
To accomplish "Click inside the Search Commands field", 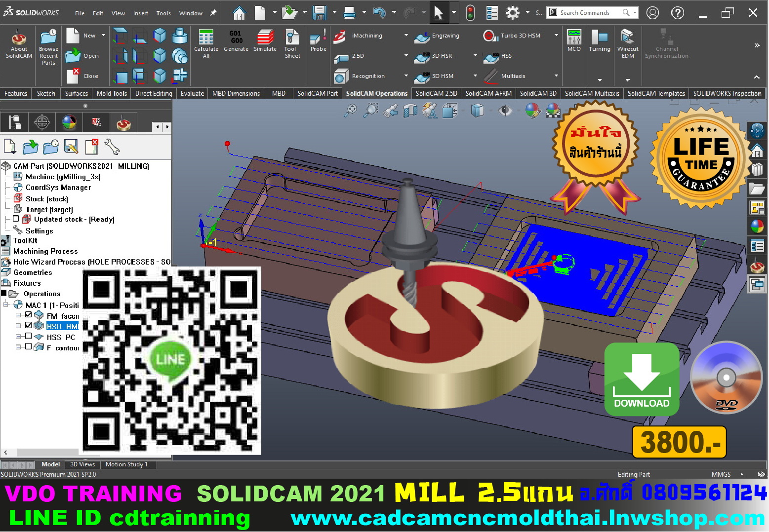I will tap(589, 13).
